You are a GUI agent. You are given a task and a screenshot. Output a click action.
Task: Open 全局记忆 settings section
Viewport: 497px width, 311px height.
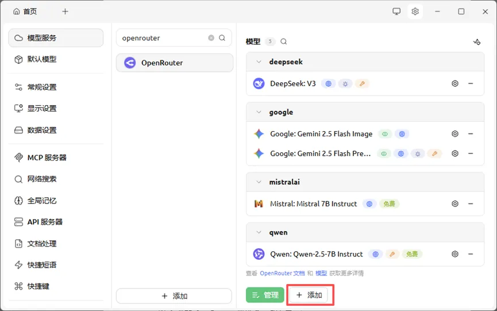click(x=56, y=201)
